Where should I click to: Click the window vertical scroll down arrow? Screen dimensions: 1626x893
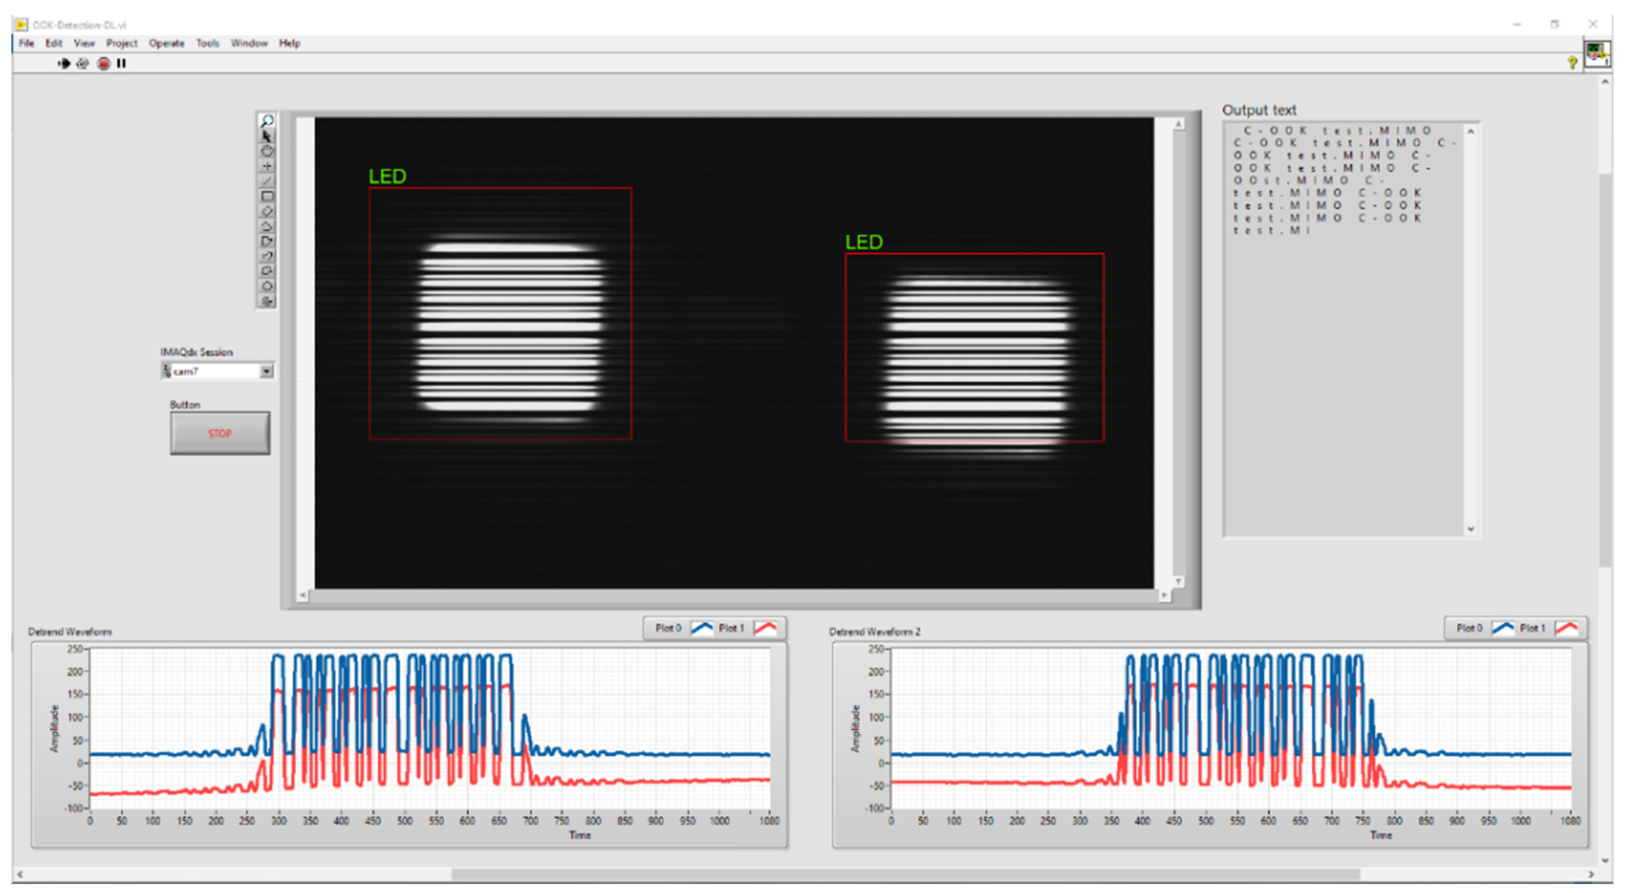click(1605, 860)
